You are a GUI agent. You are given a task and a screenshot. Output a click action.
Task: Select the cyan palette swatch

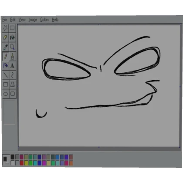pyautogui.click(x=35, y=163)
